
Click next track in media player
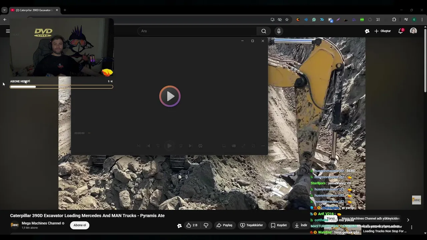190,146
